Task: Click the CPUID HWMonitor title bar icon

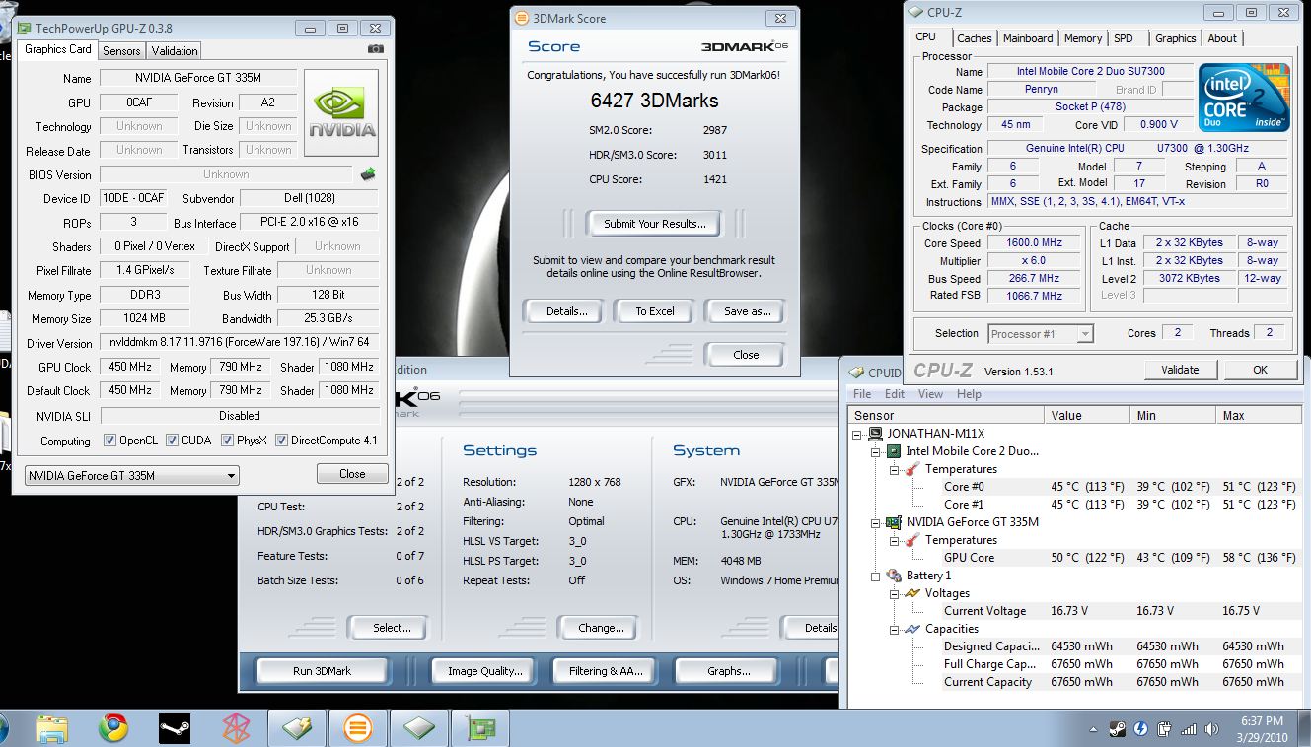Action: pyautogui.click(x=856, y=373)
